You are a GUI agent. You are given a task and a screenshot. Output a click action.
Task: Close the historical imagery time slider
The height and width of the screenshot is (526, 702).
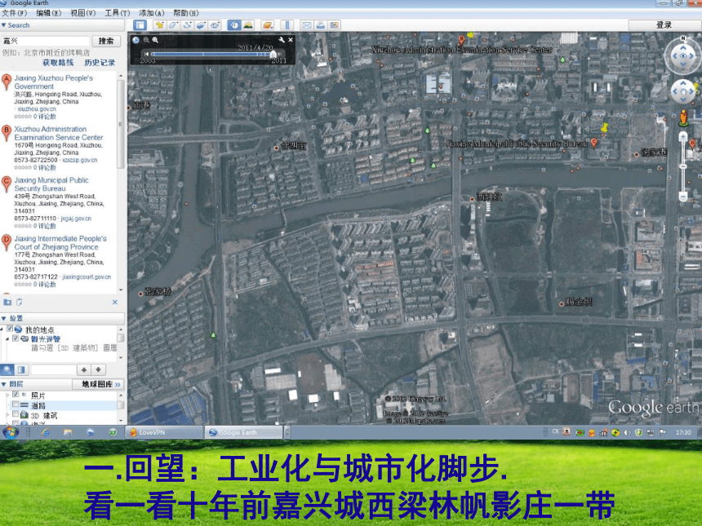(291, 40)
